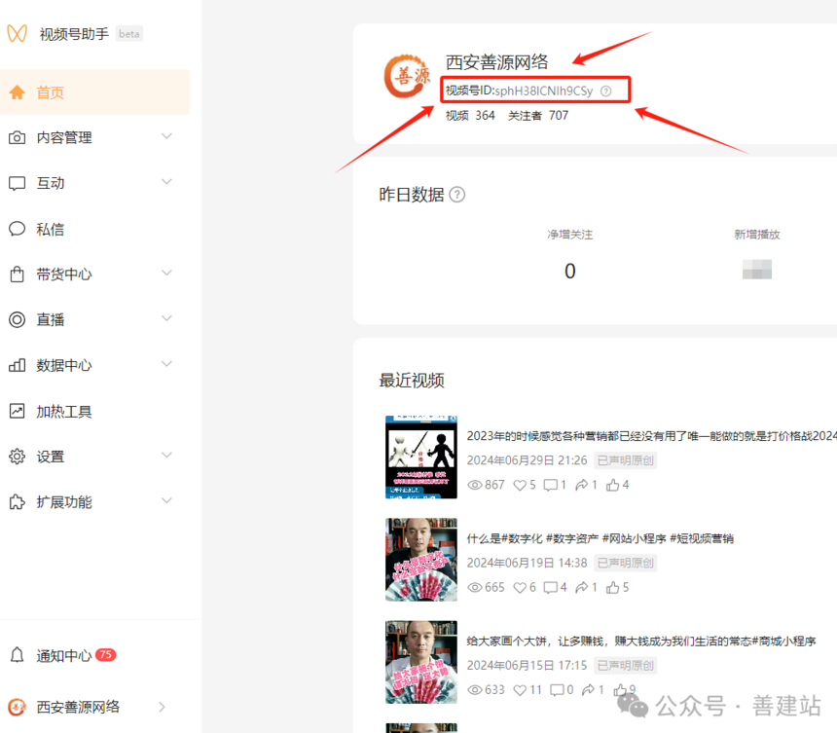Click the live broadcast icon beside 直播
Viewport: 837px width, 733px height.
pyautogui.click(x=18, y=320)
